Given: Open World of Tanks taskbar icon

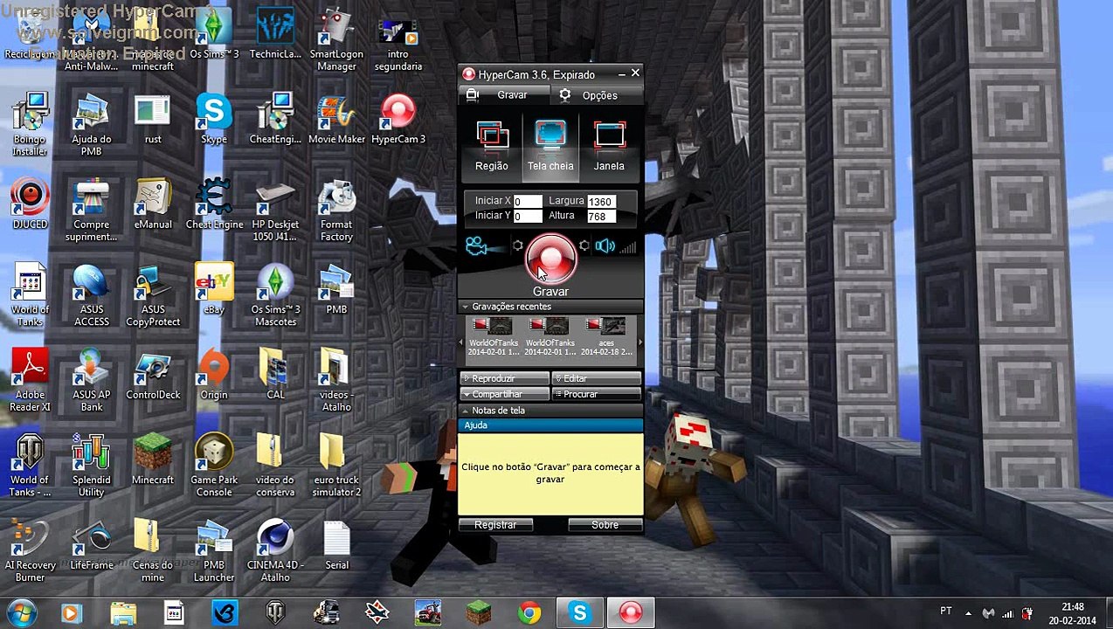Looking at the screenshot, I should click(x=275, y=613).
